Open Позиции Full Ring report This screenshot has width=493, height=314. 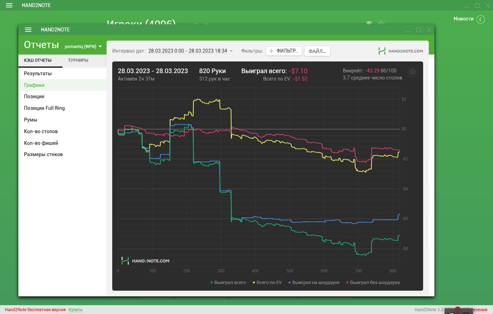point(62,108)
